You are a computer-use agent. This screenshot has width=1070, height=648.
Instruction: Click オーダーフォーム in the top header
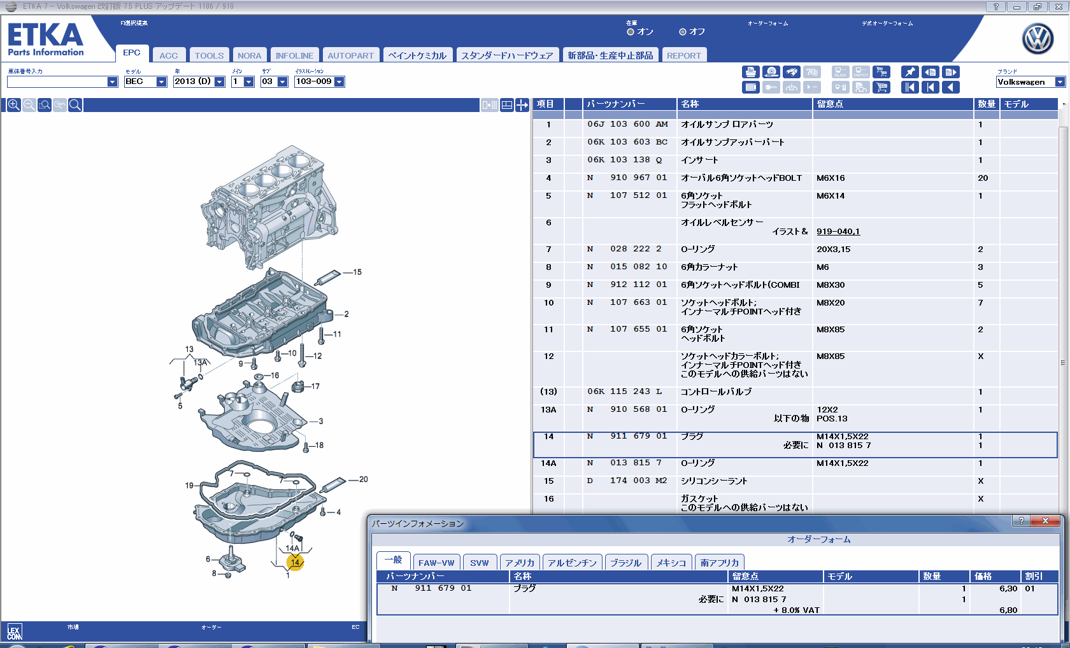[768, 24]
